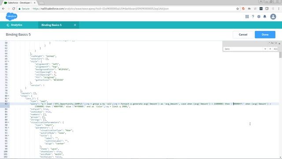Click the "layouts" line 79
This screenshot has width=282, height=159.
tap(29, 93)
